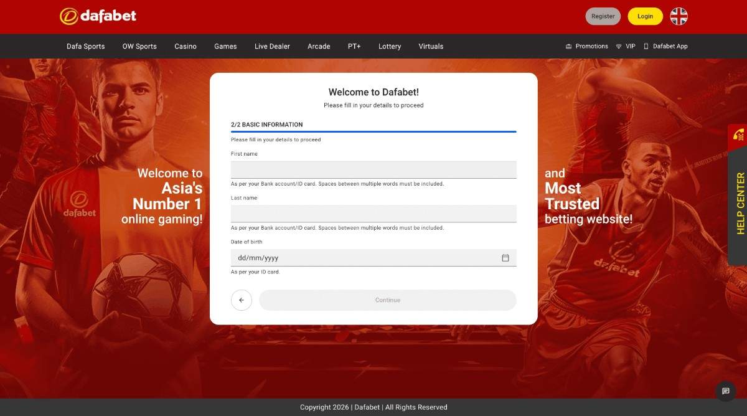Viewport: 747px width, 416px height.
Task: Open Arcade menu item
Action: [x=319, y=46]
